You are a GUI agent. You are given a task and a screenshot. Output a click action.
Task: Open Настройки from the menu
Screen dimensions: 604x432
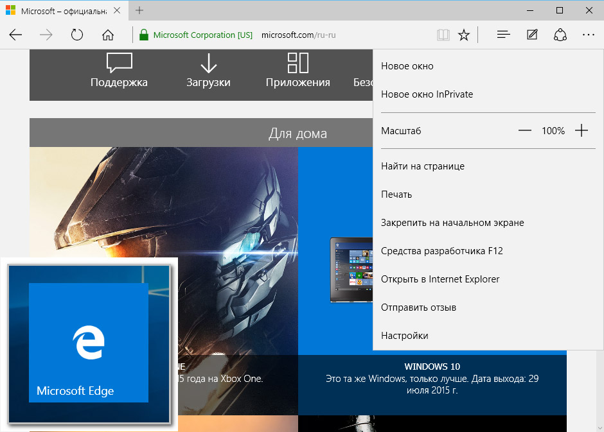coord(488,336)
